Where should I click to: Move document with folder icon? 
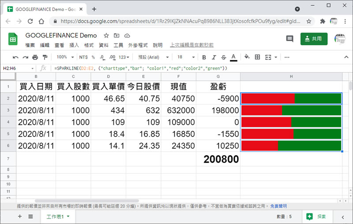[116, 36]
